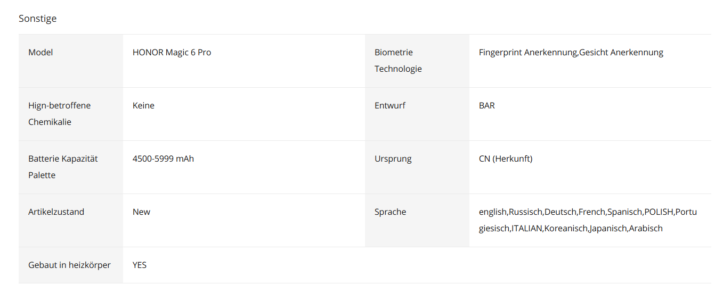
Task: Click the CN (Herkunft) value
Action: [x=506, y=159]
